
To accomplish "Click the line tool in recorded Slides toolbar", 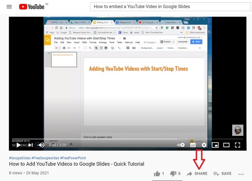I will [x=119, y=48].
